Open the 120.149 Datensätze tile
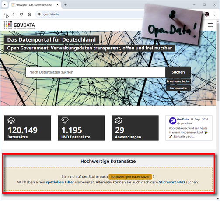This screenshot has width=220, height=201. tap(28, 128)
